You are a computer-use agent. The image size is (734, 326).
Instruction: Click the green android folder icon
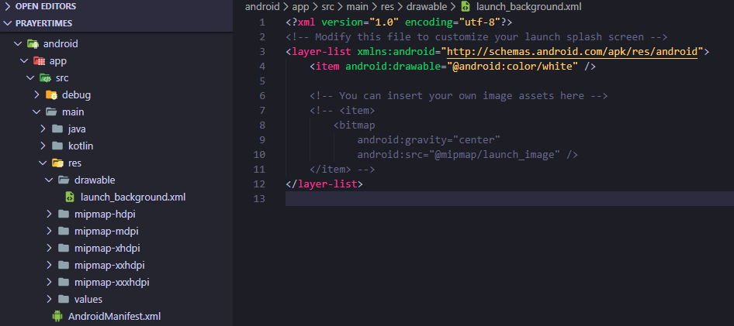(x=33, y=44)
